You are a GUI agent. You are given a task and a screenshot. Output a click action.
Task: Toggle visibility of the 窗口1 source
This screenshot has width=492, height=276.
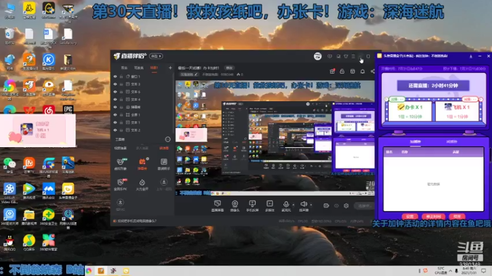115,76
